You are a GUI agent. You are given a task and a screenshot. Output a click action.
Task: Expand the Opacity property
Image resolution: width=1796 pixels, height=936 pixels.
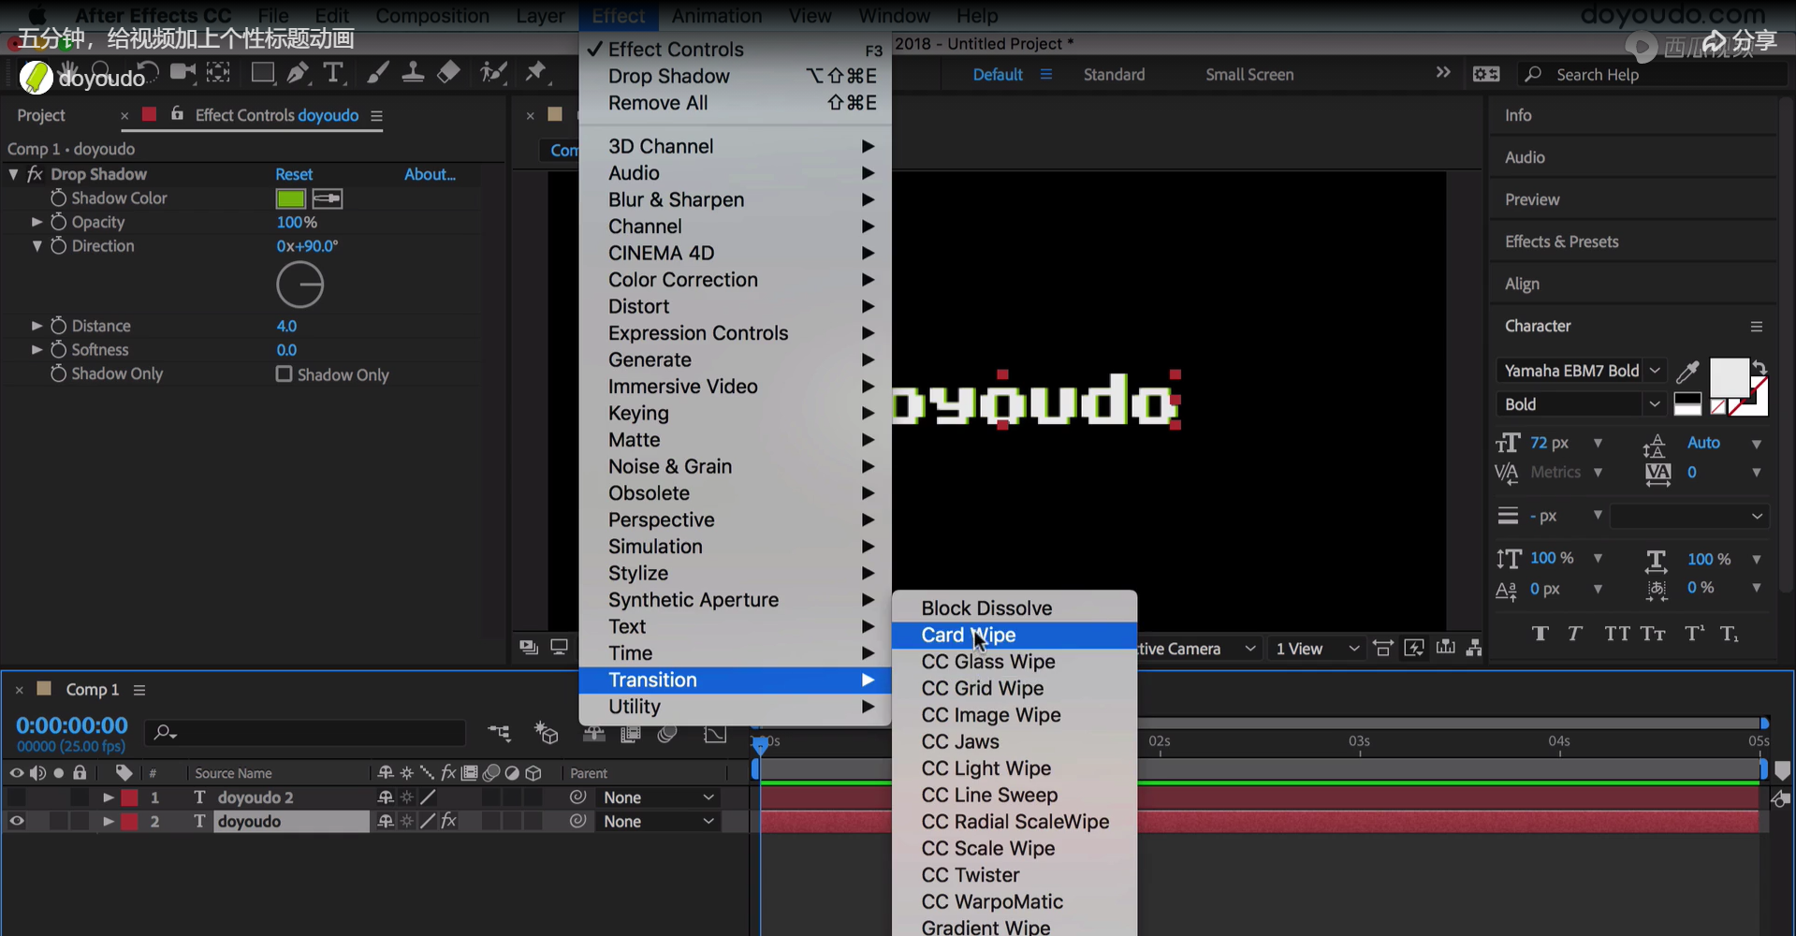point(37,222)
